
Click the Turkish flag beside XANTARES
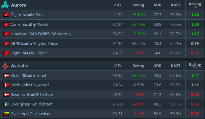(x=6, y=34)
